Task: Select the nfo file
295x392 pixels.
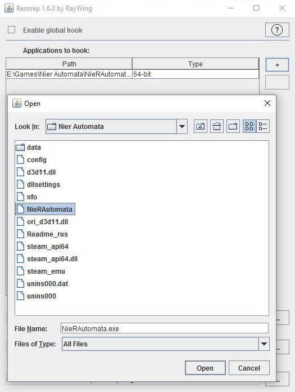Action: pos(26,197)
